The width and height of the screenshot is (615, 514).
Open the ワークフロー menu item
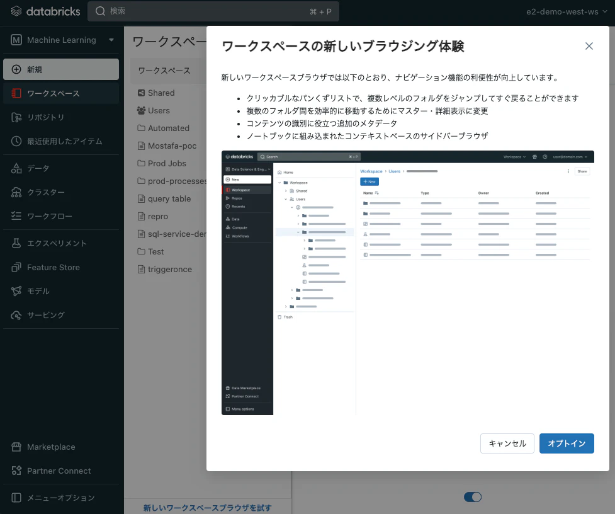pyautogui.click(x=61, y=216)
